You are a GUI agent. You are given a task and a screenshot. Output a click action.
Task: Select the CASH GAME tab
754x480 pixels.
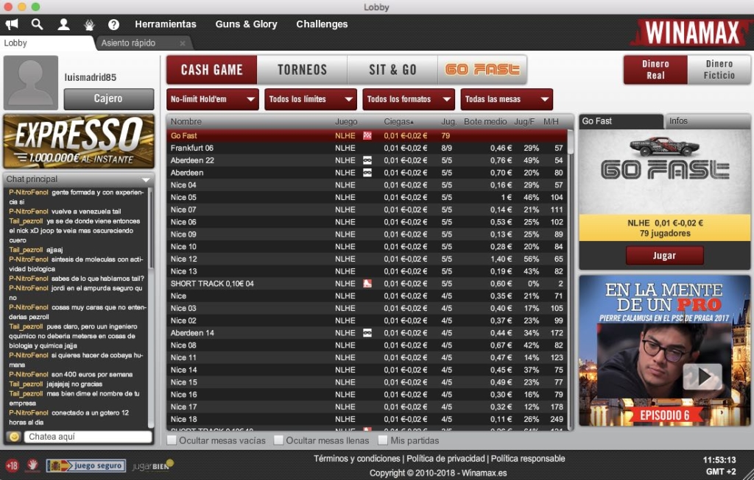point(211,70)
